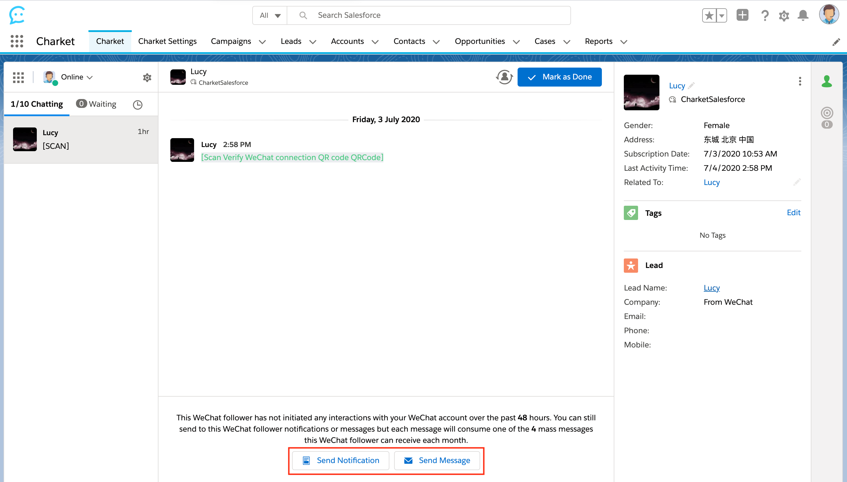Screen dimensions: 847x482
Task: Open the App Launcher grid icon
Action: pos(17,42)
